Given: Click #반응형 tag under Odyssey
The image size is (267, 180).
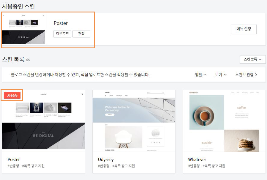Looking at the screenshot, I should pos(104,166).
